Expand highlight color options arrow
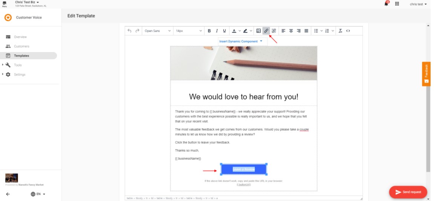 (x=251, y=31)
